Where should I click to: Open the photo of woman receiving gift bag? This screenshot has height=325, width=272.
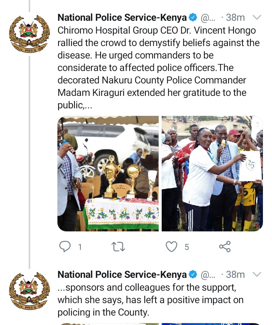tap(212, 174)
